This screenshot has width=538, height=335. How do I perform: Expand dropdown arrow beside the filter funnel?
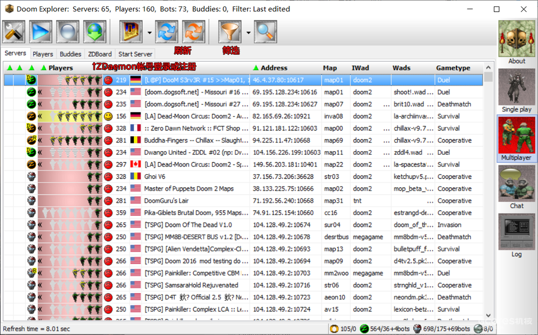tap(248, 32)
